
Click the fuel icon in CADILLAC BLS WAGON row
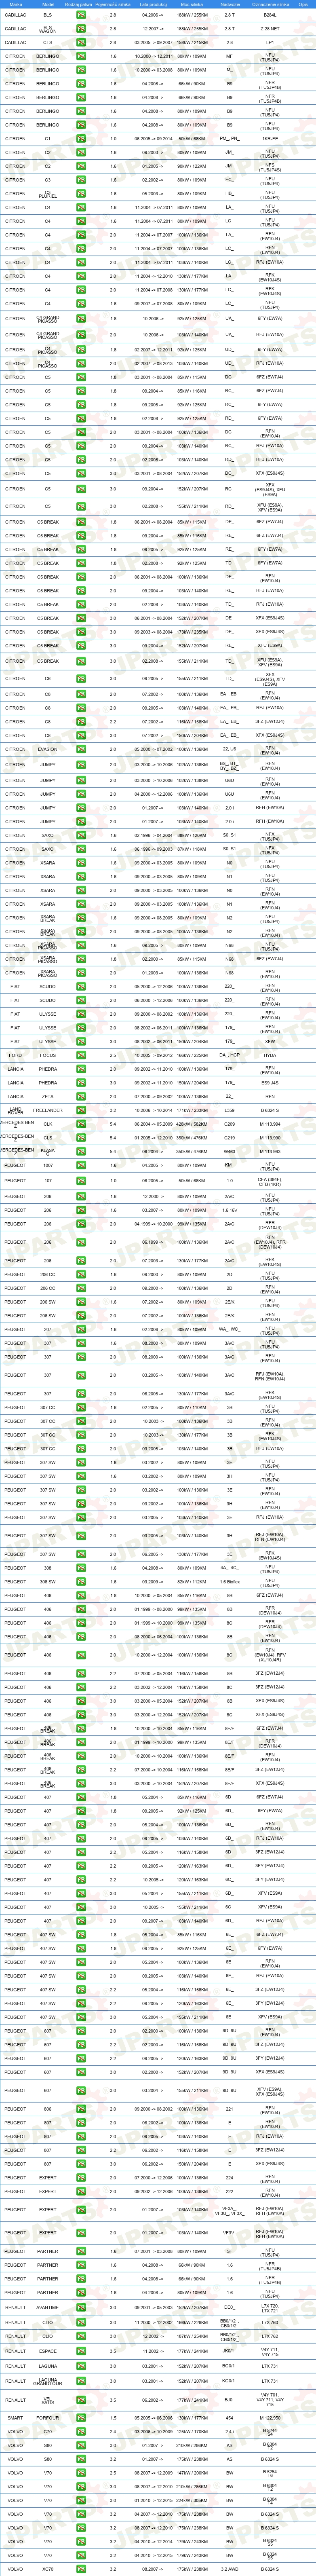click(x=80, y=29)
